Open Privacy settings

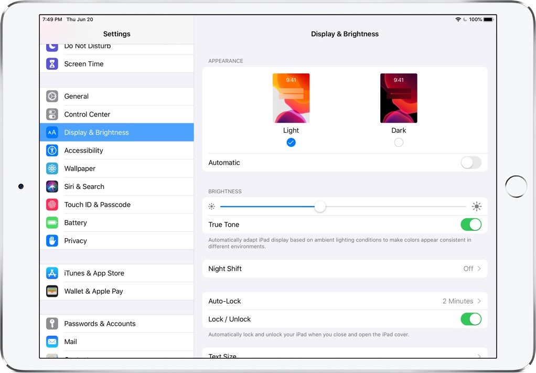point(116,241)
